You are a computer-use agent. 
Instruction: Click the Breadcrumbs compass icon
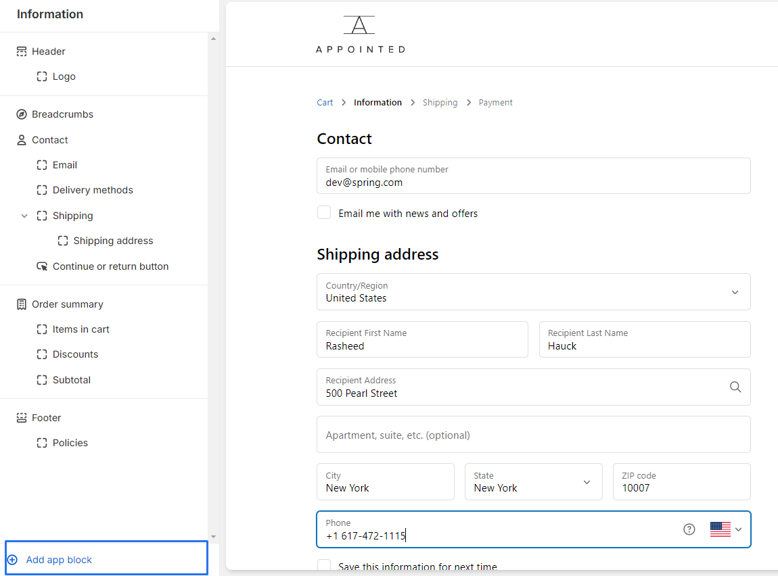(22, 114)
